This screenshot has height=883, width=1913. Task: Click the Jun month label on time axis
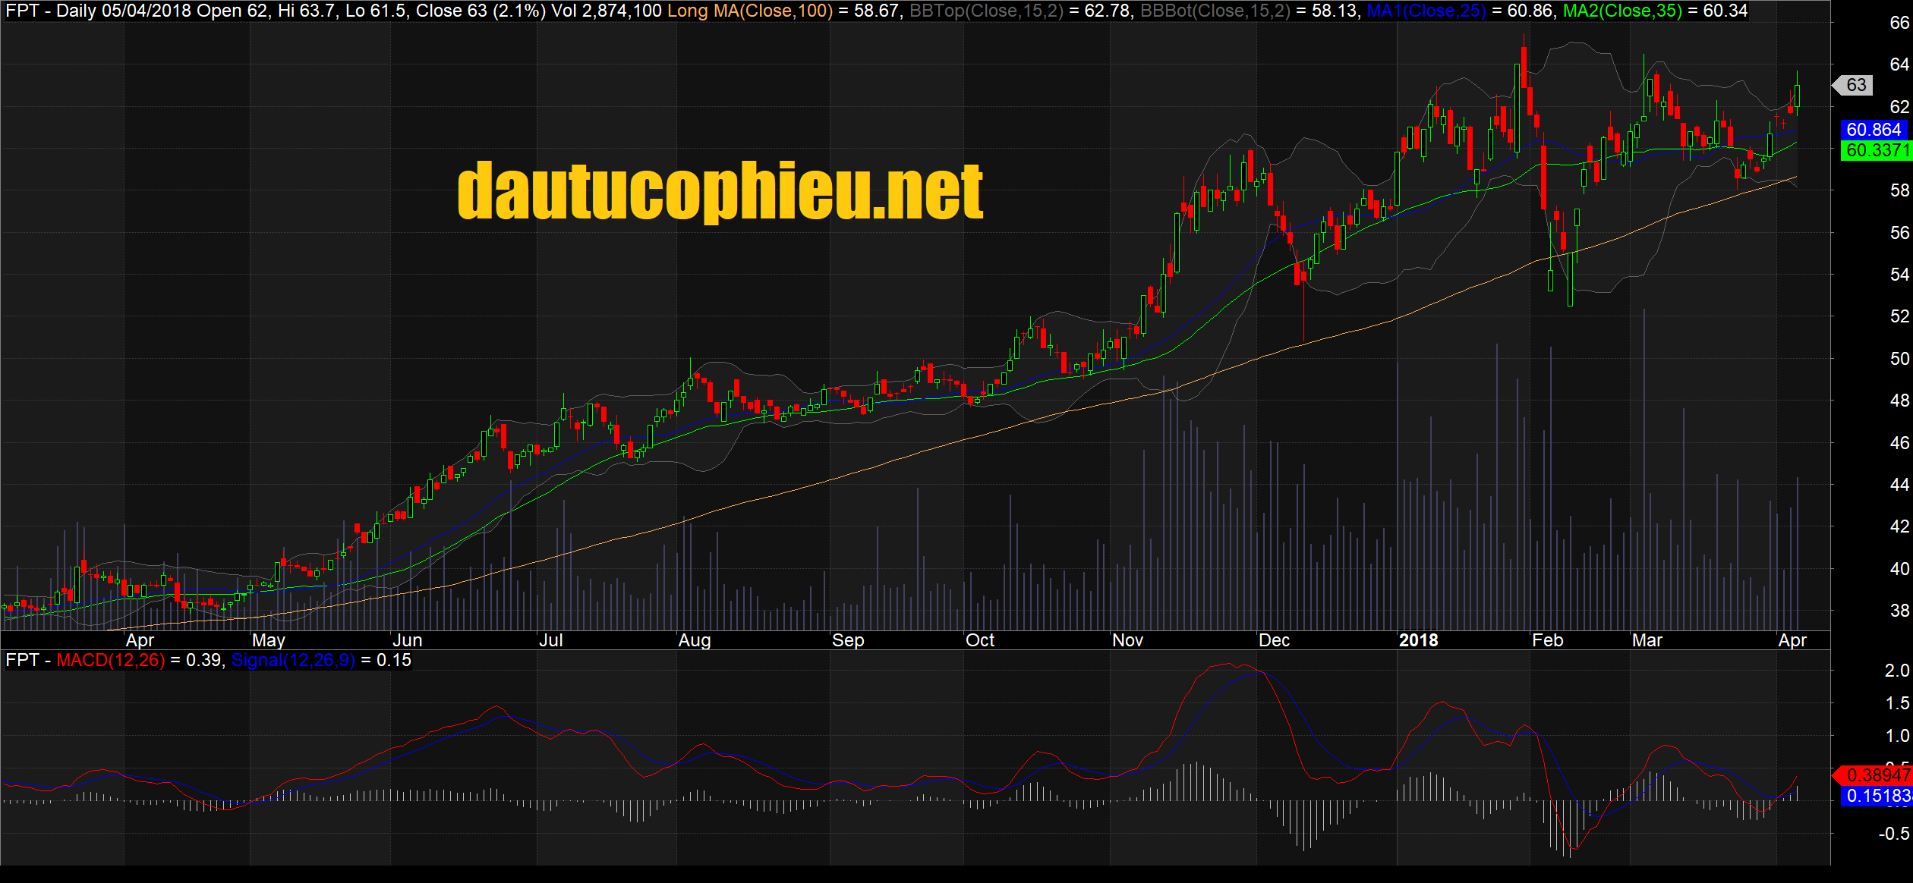click(407, 640)
